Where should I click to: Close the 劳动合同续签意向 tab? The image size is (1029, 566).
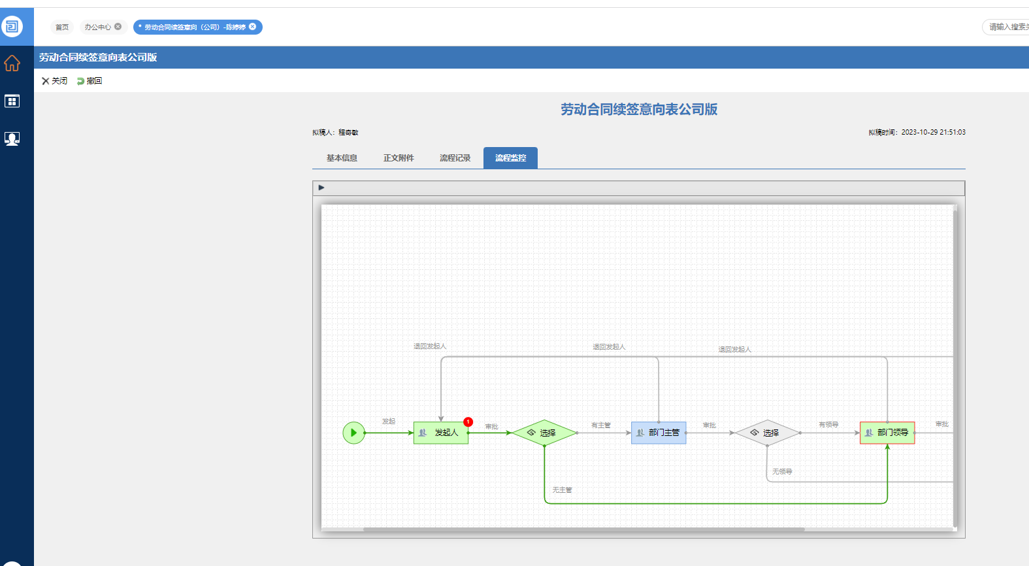pos(253,27)
